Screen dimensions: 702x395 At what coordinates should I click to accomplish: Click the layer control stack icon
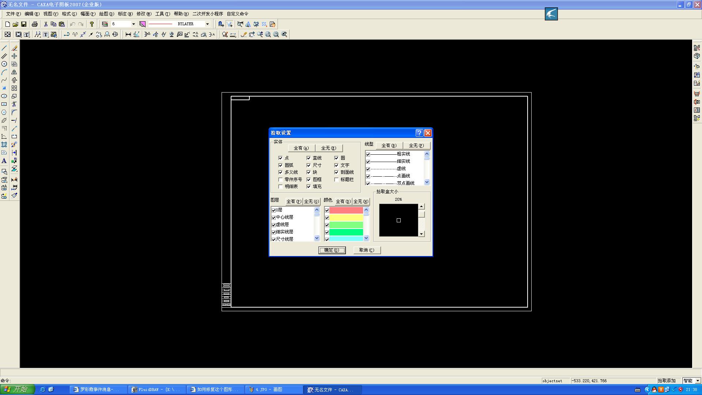click(105, 24)
